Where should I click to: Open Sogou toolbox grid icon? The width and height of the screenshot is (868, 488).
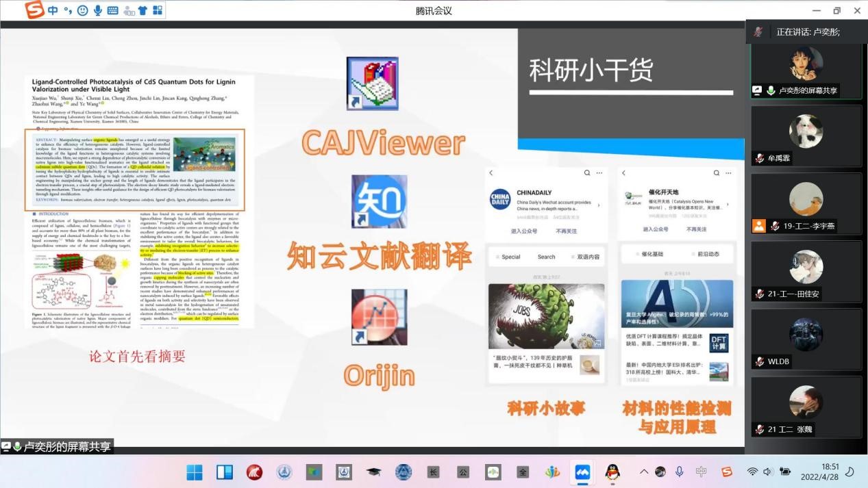[x=158, y=10]
